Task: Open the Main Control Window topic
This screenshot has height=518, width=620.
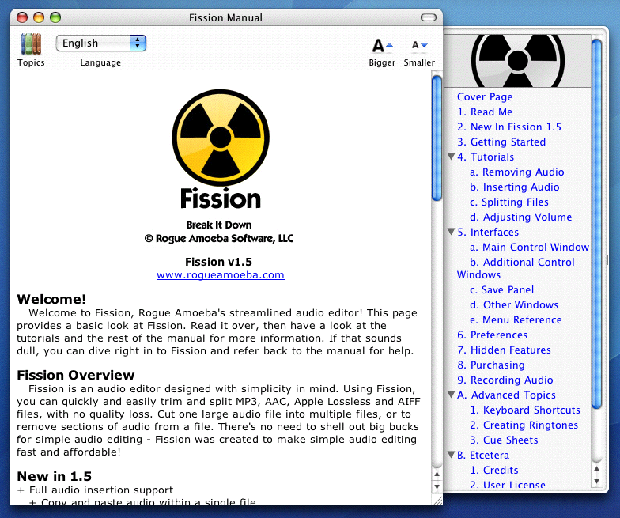Action: point(530,247)
